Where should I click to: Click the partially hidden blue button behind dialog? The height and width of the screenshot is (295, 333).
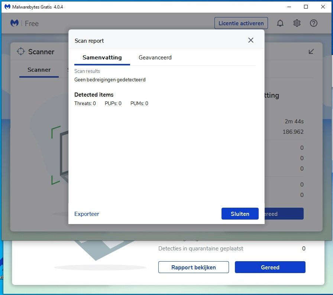(x=284, y=214)
